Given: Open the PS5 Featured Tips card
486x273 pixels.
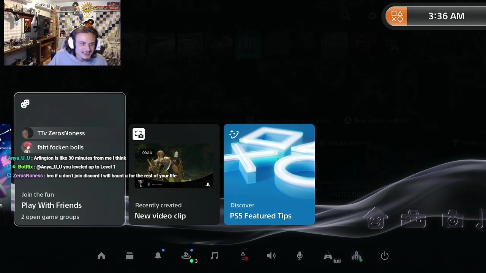Looking at the screenshot, I should [269, 174].
